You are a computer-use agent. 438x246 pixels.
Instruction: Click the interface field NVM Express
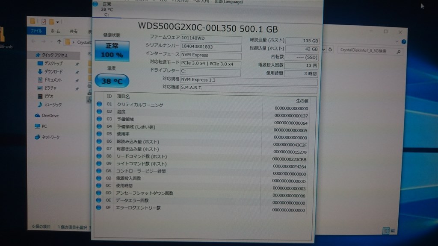(211, 55)
